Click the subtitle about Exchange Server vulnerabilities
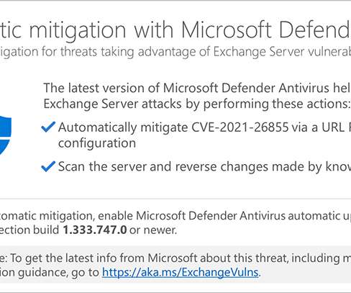 point(175,52)
